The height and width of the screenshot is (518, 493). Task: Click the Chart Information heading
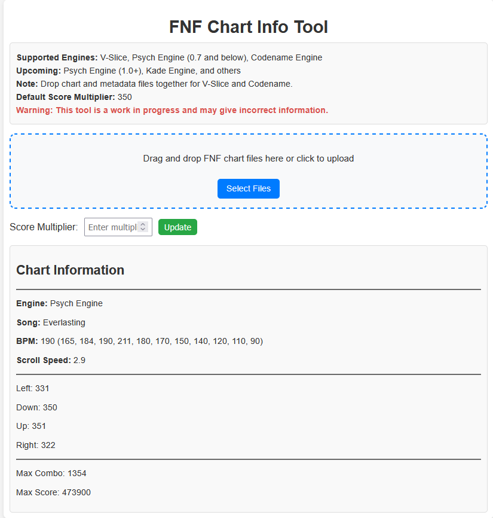tap(71, 270)
